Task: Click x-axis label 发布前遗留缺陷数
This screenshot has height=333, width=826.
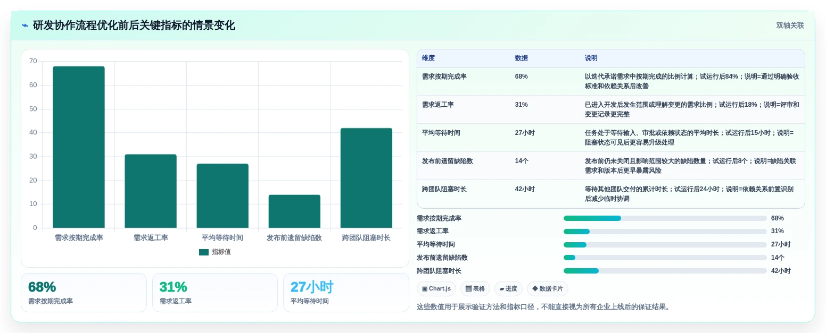Action: (294, 238)
